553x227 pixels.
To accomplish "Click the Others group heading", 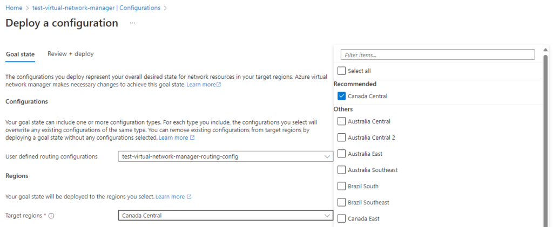I will 343,109.
